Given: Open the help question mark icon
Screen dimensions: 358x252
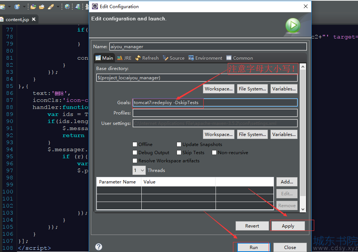Looking at the screenshot, I should [x=99, y=247].
